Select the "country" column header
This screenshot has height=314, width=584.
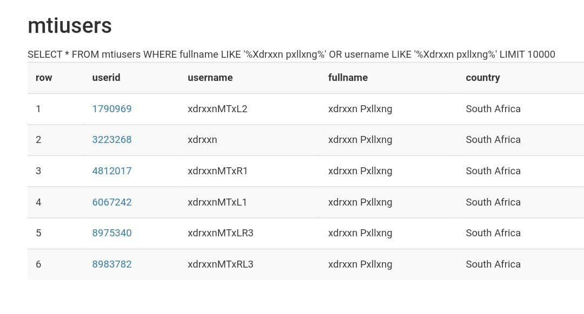point(482,78)
